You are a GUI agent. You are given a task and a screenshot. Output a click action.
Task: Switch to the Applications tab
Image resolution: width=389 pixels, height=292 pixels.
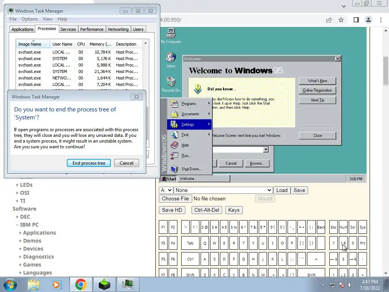click(x=22, y=29)
